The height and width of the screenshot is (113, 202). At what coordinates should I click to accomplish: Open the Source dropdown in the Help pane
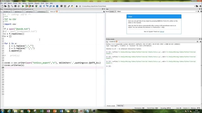tap(113, 11)
